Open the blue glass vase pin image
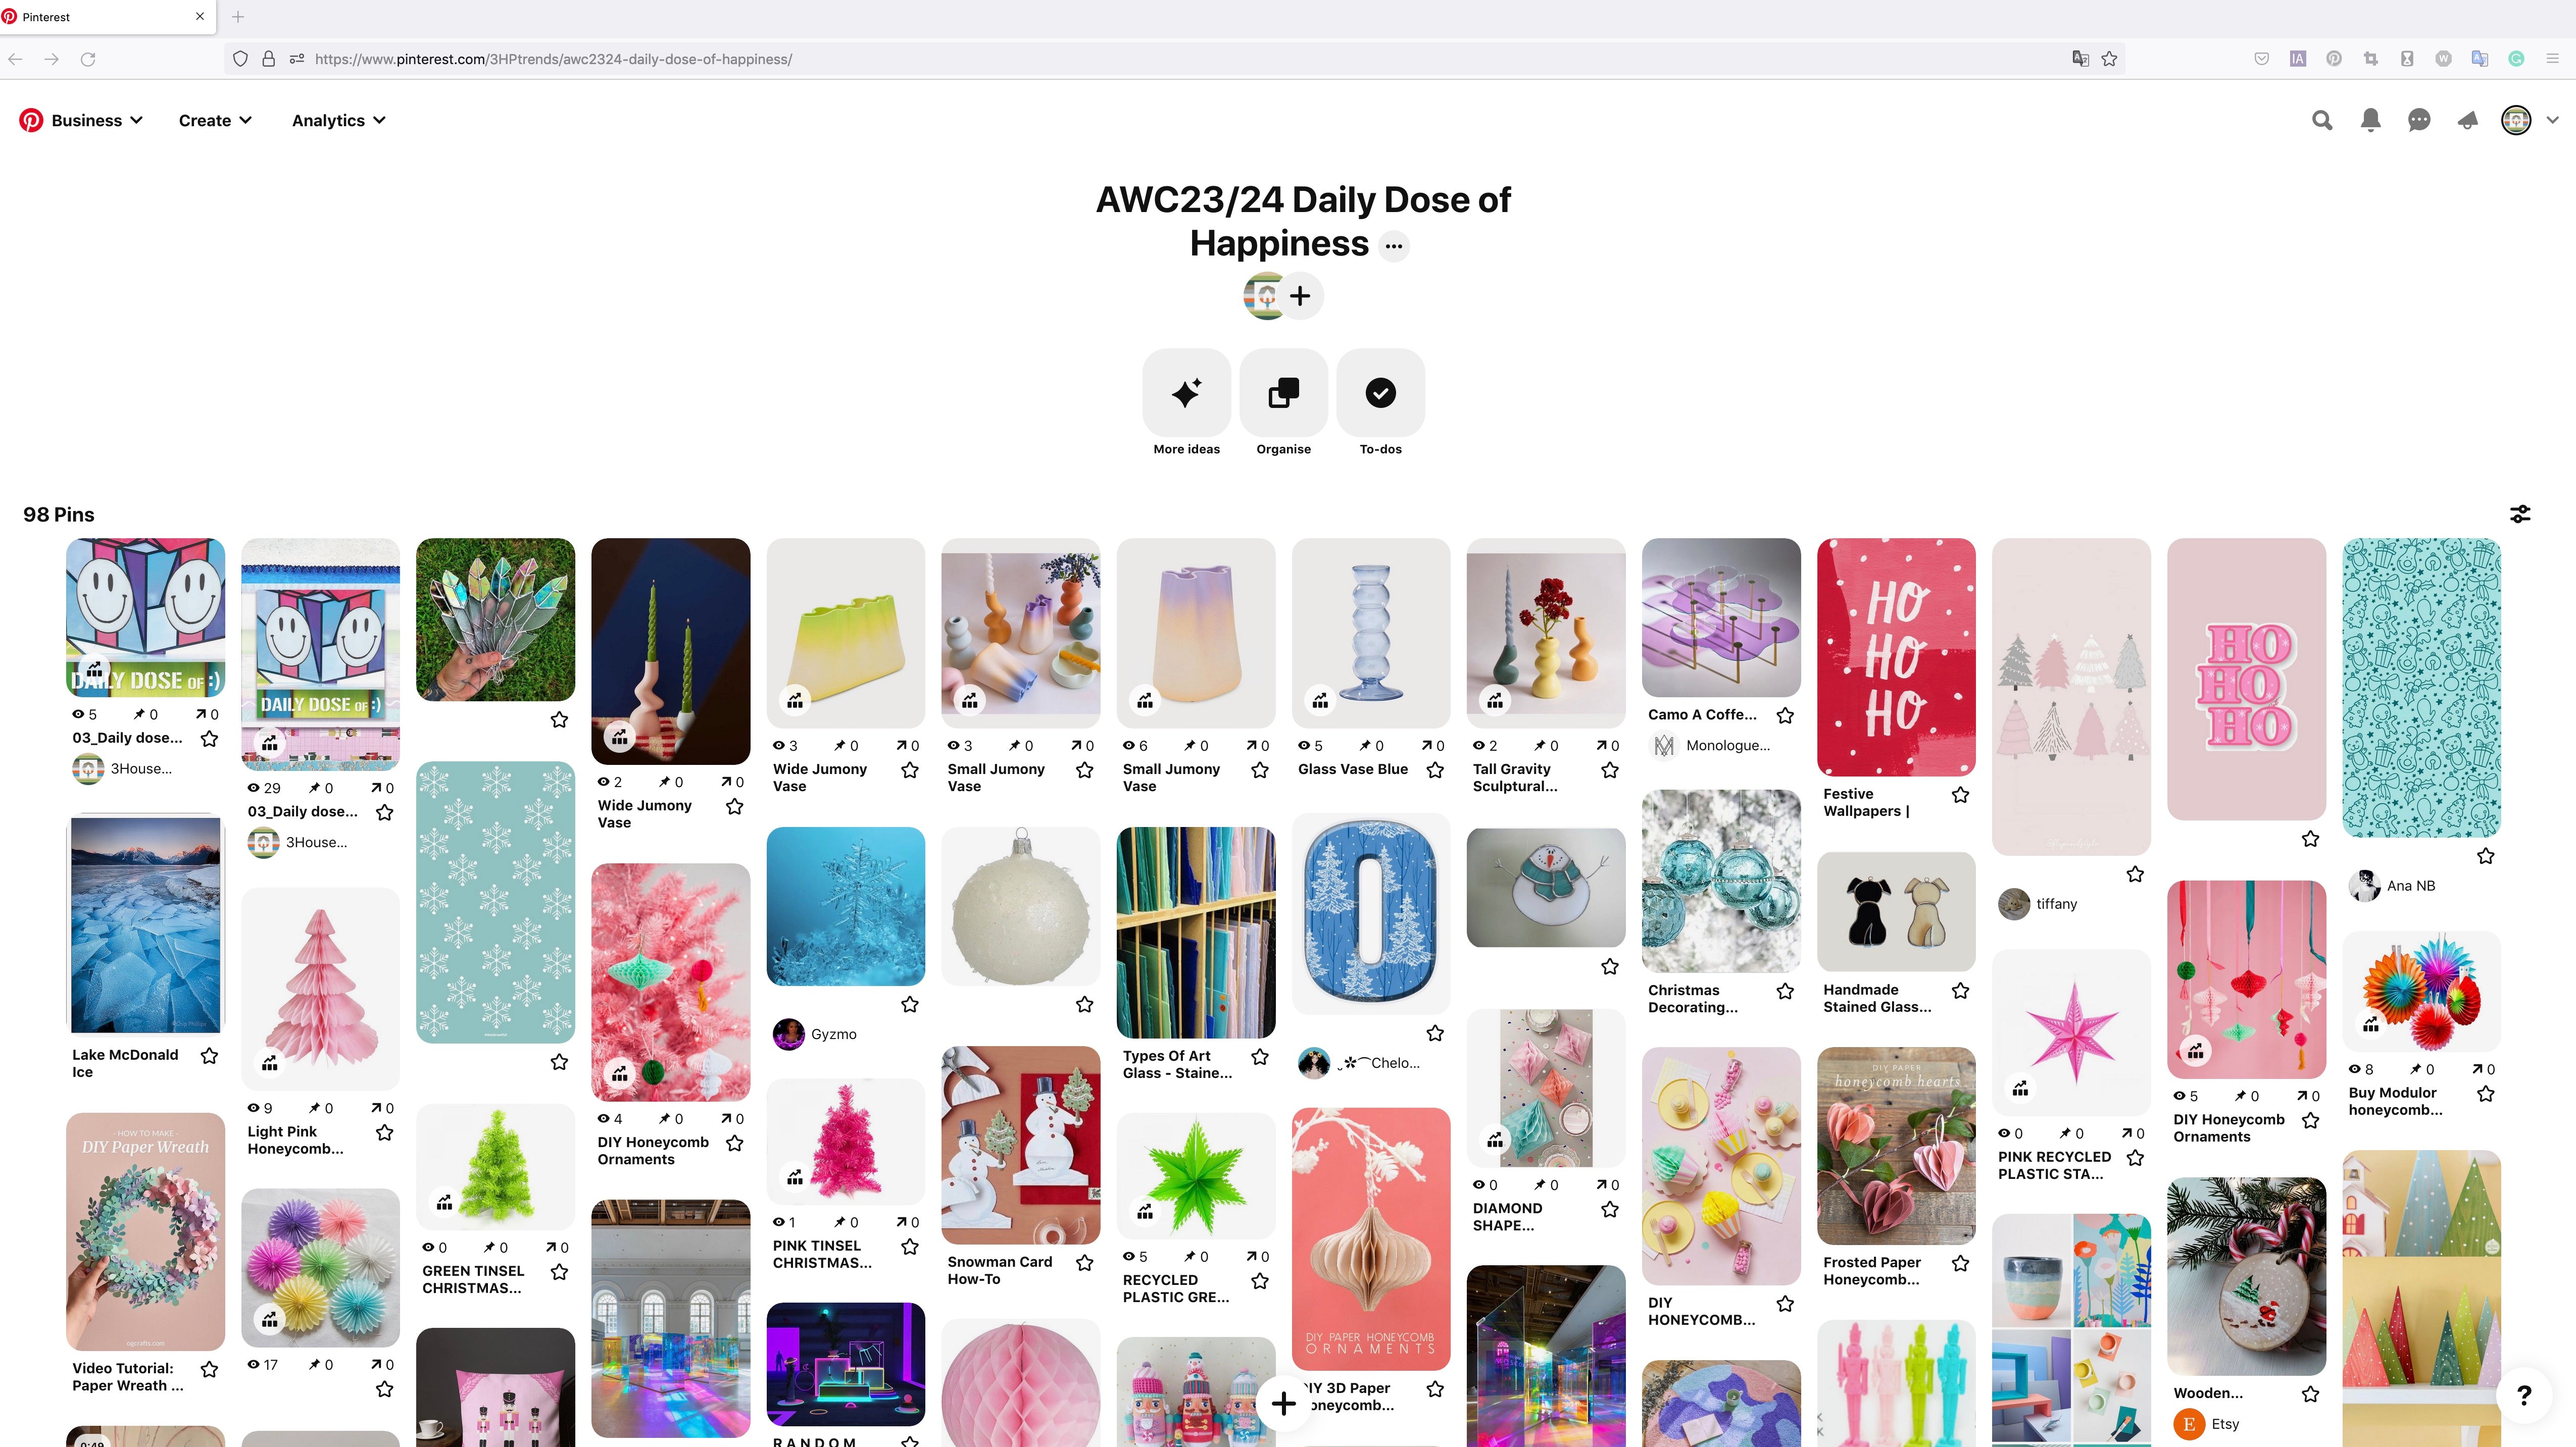 (x=1371, y=633)
